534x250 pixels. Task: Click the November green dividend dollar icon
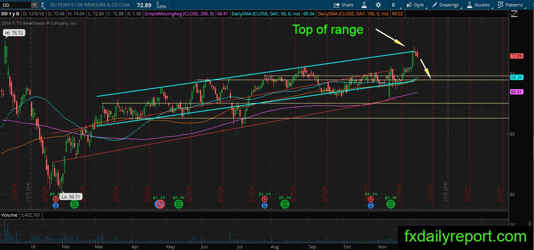tap(391, 204)
